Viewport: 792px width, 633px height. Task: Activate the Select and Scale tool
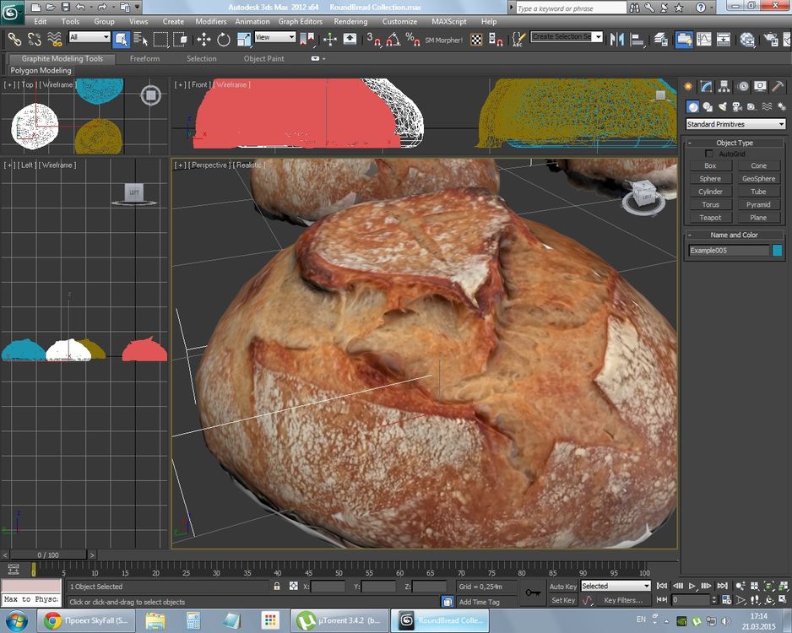243,39
